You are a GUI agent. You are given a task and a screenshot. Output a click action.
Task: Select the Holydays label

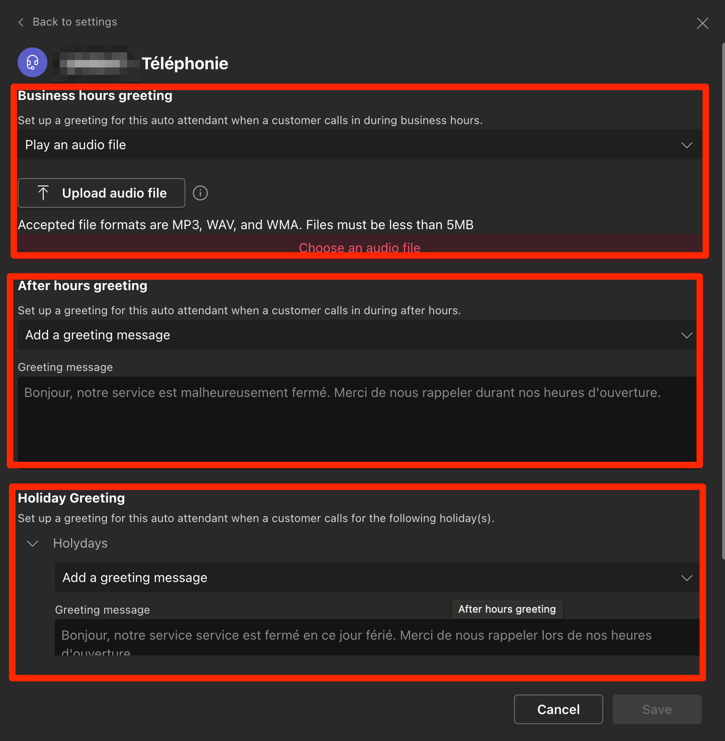tap(80, 543)
